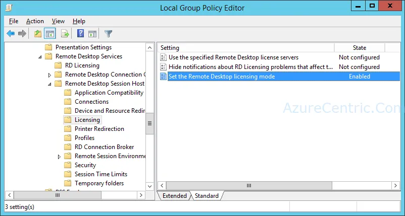Select the Connections folder
Screen dimensions: 405x216
[x=92, y=102]
